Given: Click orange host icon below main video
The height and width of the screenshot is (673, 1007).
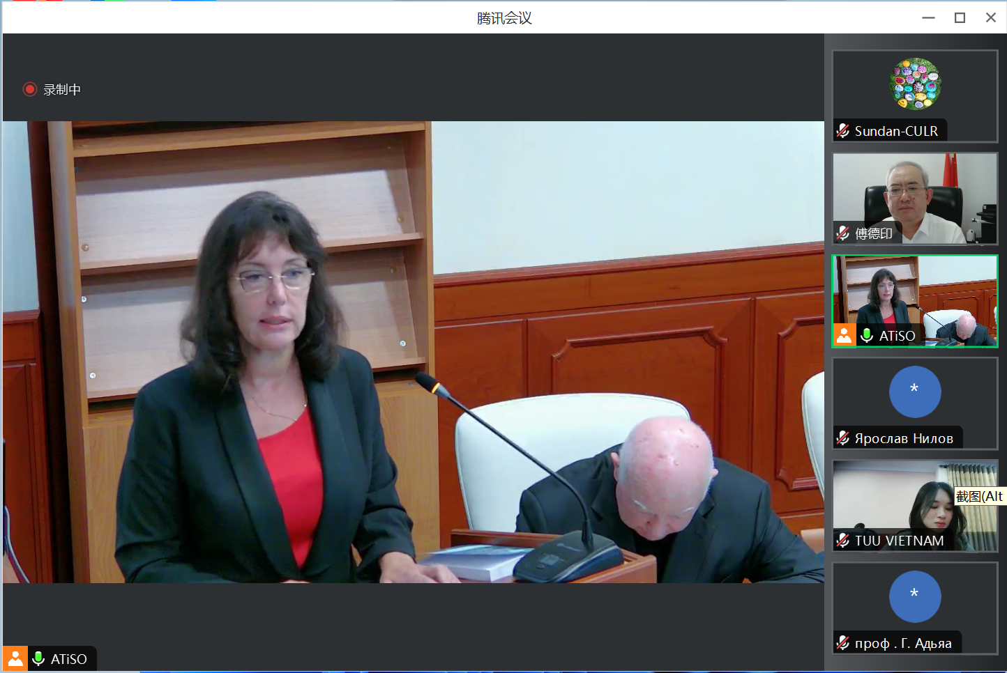Looking at the screenshot, I should coord(15,659).
